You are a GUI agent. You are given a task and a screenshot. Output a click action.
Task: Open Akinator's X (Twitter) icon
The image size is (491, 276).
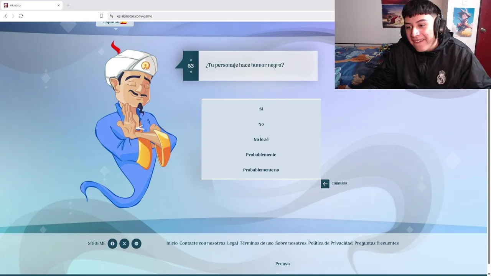[x=124, y=243]
